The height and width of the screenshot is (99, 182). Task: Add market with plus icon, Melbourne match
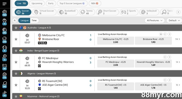click(x=161, y=34)
